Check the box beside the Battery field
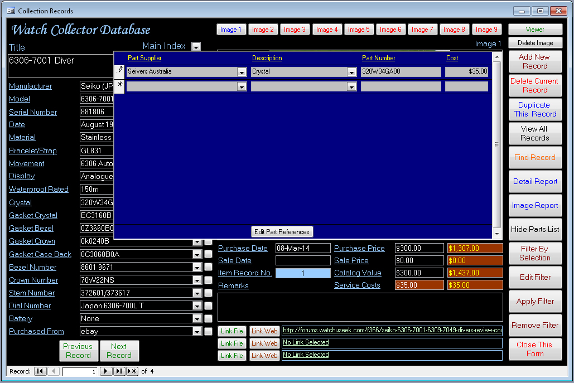This screenshot has height=383, width=574. [208, 318]
